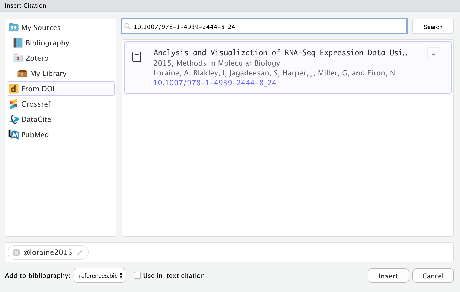
Task: Remove the @loraine2015 citation tag
Action: coord(16,252)
